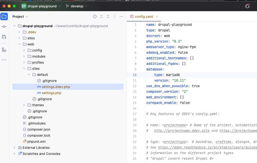Open the Project tool window folder icon
The height and width of the screenshot is (163, 257).
[4, 16]
